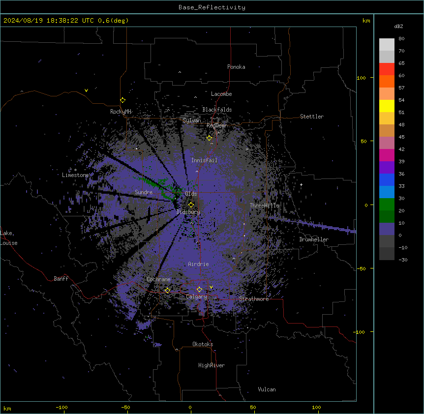Image resolution: width=424 pixels, height=414 pixels.
Task: Click the Okotoks town label
Action: (203, 344)
